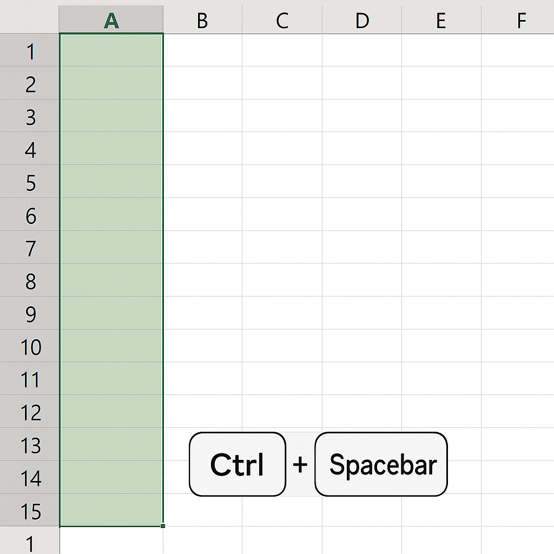Click the Ctrl key graphic
The image size is (554, 554).
(x=238, y=464)
